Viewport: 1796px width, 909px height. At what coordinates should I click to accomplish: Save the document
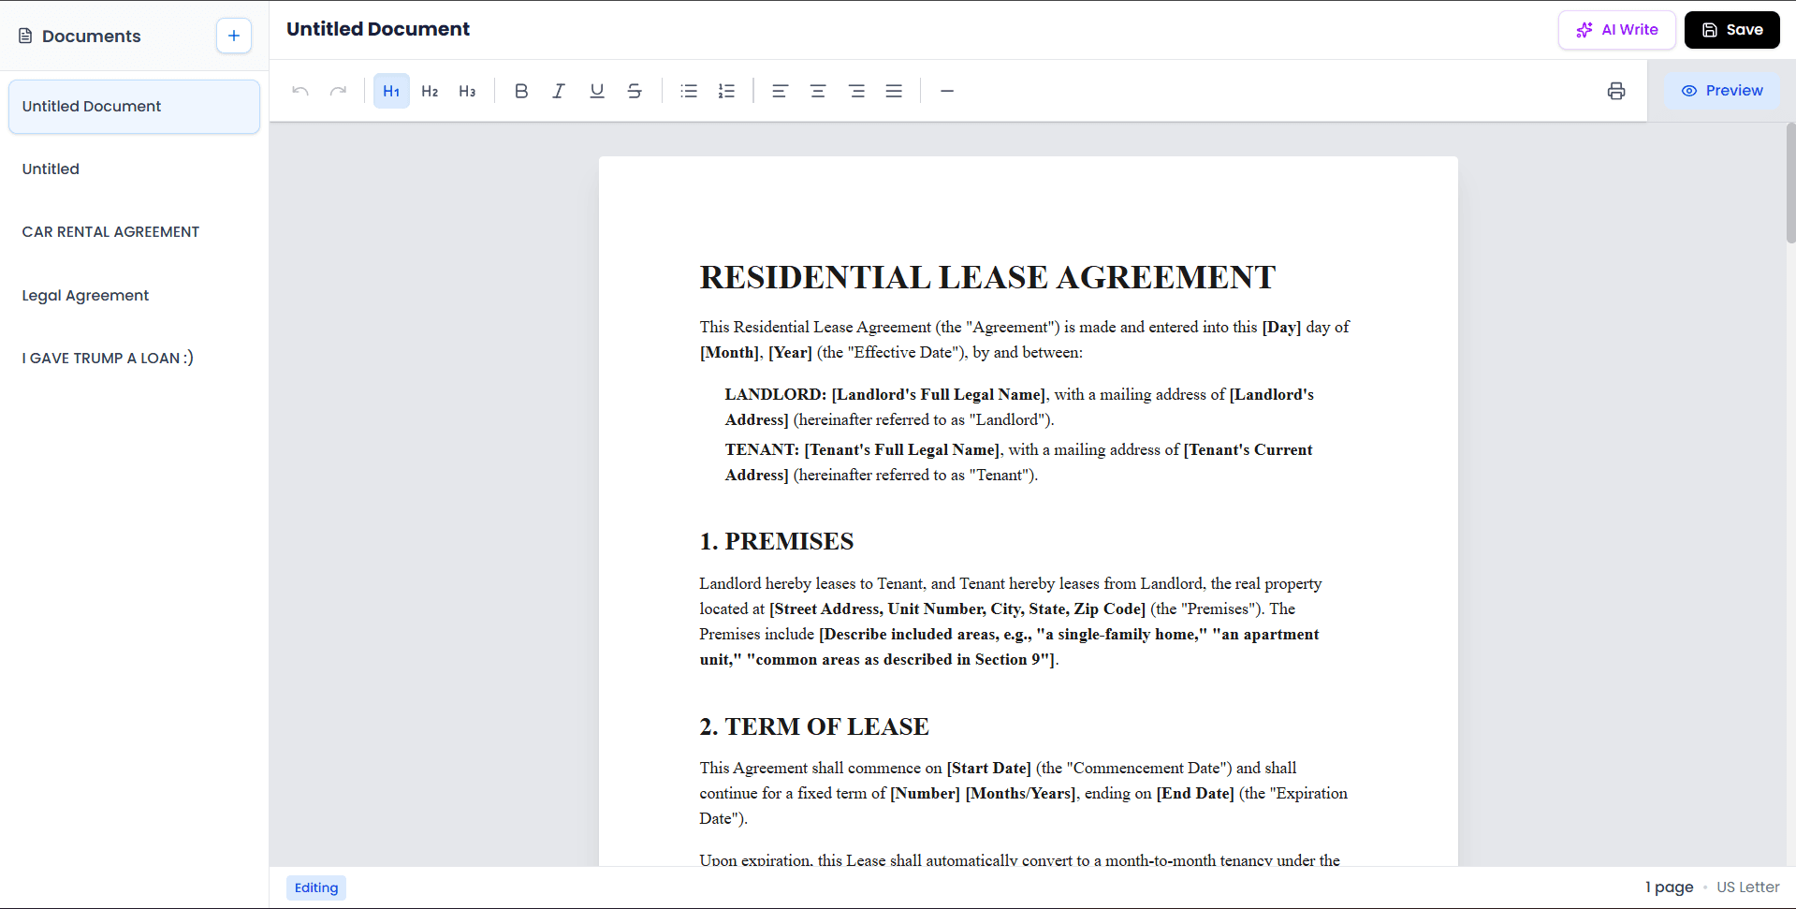point(1731,30)
